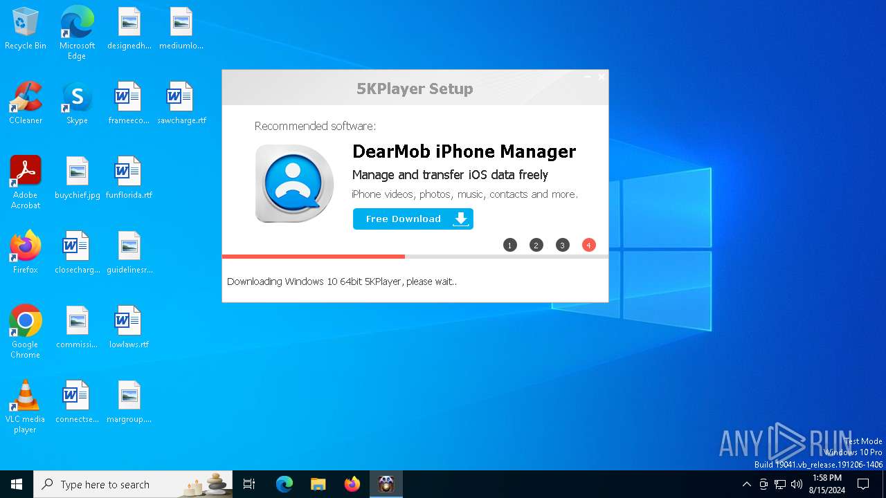Viewport: 886px width, 498px height.
Task: Click the DearMob iPhone Manager app logo
Action: pyautogui.click(x=295, y=183)
